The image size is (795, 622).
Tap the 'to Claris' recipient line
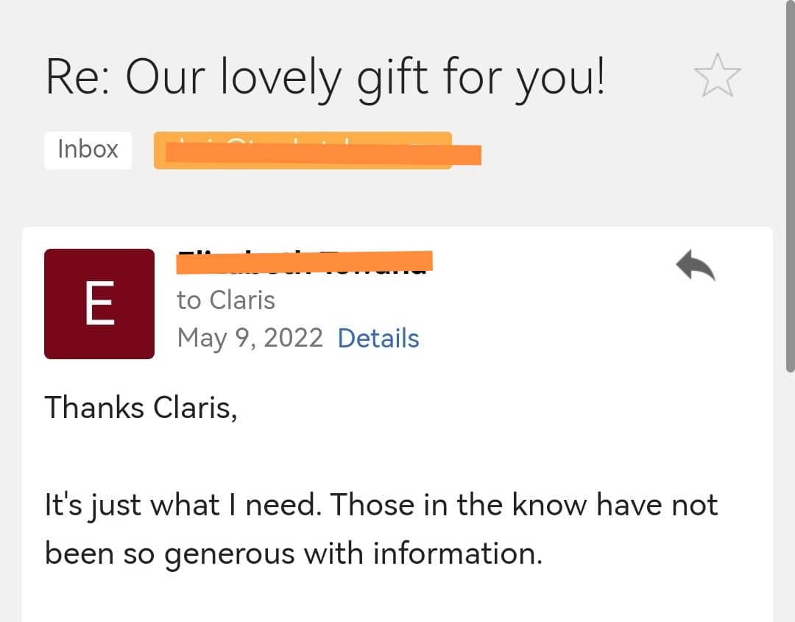pos(225,300)
